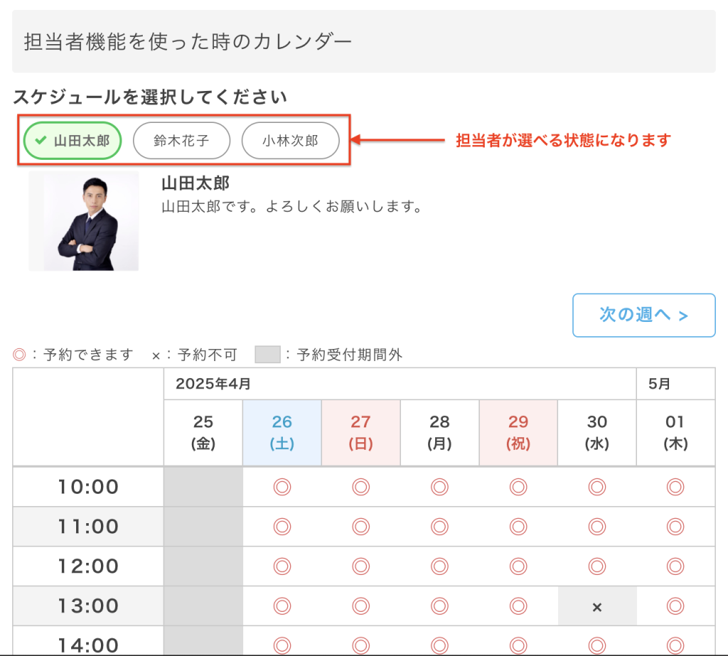Click the greyed-out Friday 25 10:00 cell

click(x=203, y=487)
